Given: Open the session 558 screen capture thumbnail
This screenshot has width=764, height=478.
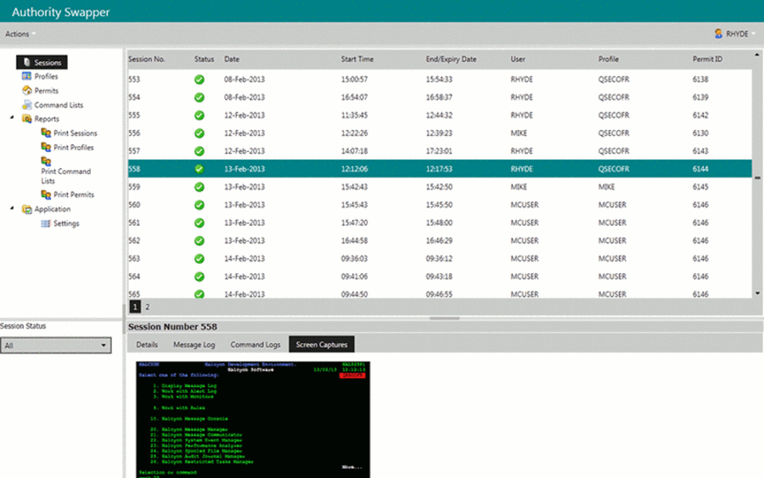Looking at the screenshot, I should [253, 419].
